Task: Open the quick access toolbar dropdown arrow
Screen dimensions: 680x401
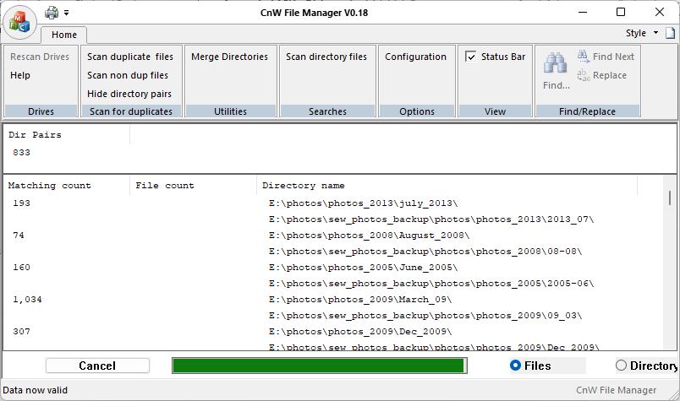Action: click(x=66, y=13)
